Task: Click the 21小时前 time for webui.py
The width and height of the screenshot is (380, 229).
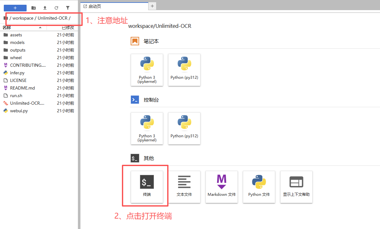Action: (x=66, y=111)
